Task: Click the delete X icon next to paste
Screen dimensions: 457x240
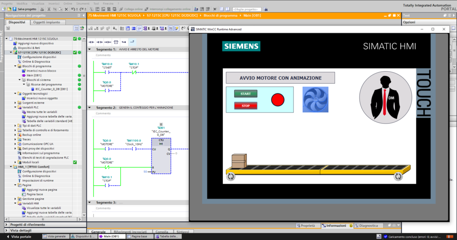Action: click(66, 9)
